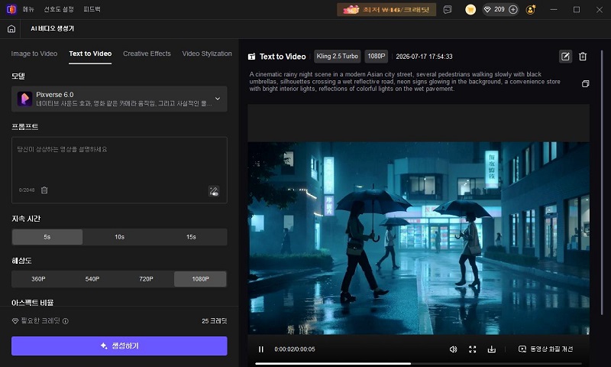The height and width of the screenshot is (367, 611).
Task: Open the shopping cart icon in title bar
Action: [x=470, y=9]
